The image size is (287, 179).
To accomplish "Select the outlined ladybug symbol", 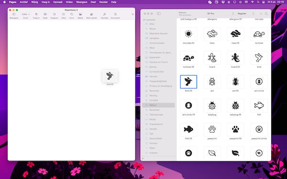I will point(212,105).
